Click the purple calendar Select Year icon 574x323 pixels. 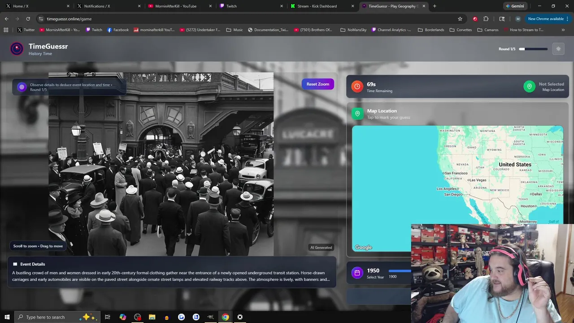click(357, 273)
